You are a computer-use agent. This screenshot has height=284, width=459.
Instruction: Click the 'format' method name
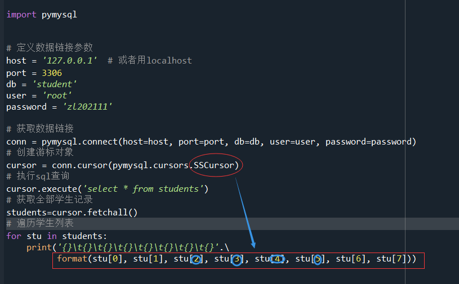tap(72, 259)
